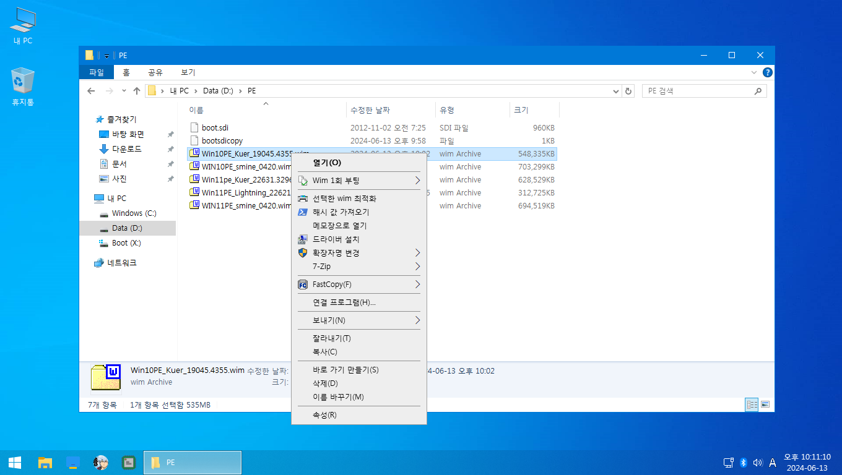Click the 내 PC breadcrumb in the address bar

179,91
